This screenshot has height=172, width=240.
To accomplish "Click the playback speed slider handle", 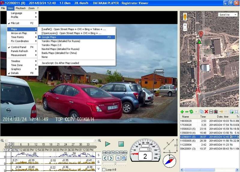I will [x=115, y=163].
